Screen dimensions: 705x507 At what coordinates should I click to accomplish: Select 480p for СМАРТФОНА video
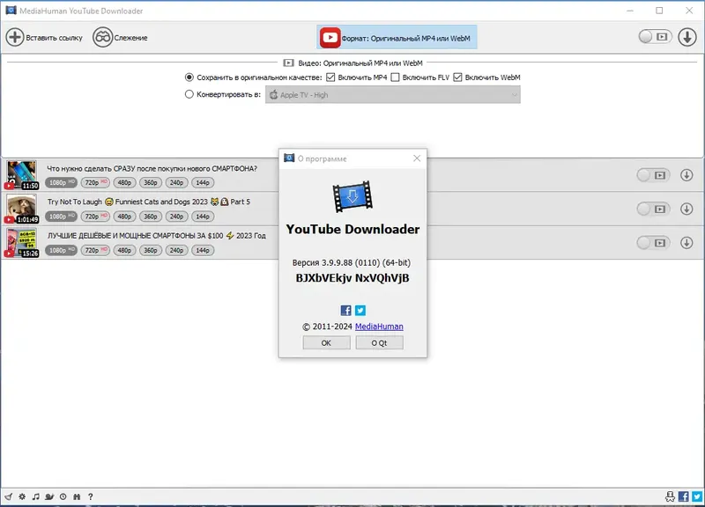point(124,183)
